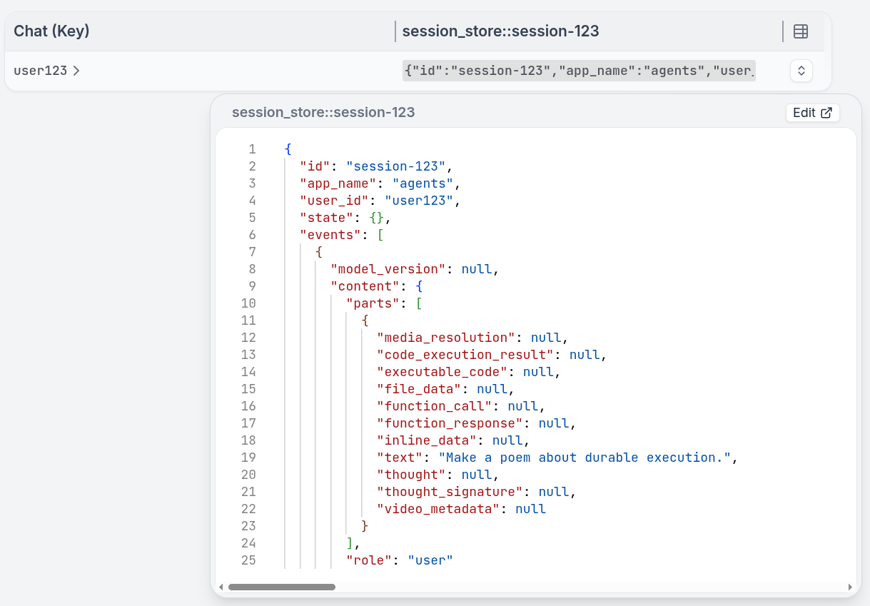This screenshot has width=870, height=606.
Task: Click the "video_metadata" key
Action: 438,509
